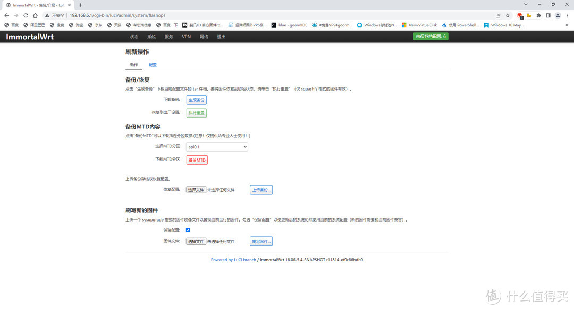Click the 刷写固件... button
This screenshot has width=574, height=310.
click(x=261, y=241)
